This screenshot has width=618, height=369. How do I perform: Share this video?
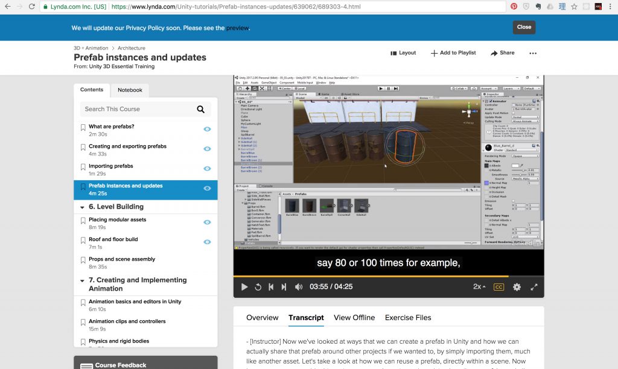pos(503,53)
